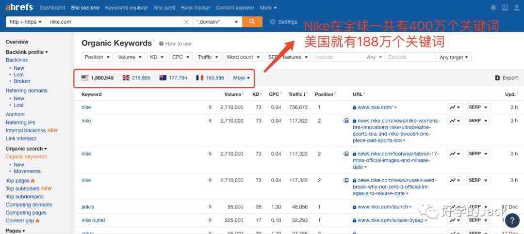
Task: Open the user account icon
Action: (517, 7)
